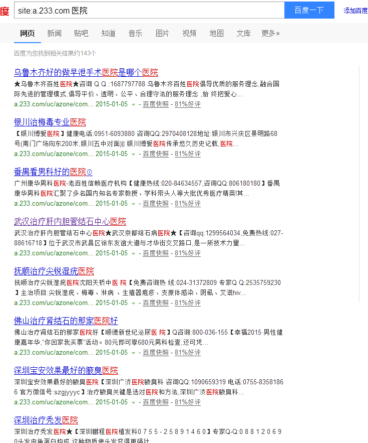The height and width of the screenshot is (443, 368).
Task: Expand dropdown arrow under 深圳宝安 腋臭 result
Action: 133,403
